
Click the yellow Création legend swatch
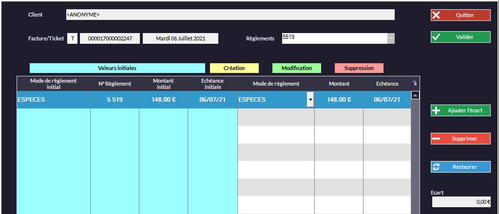point(234,68)
